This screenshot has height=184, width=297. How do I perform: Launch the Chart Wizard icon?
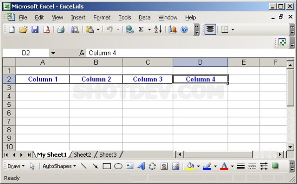(x=173, y=30)
